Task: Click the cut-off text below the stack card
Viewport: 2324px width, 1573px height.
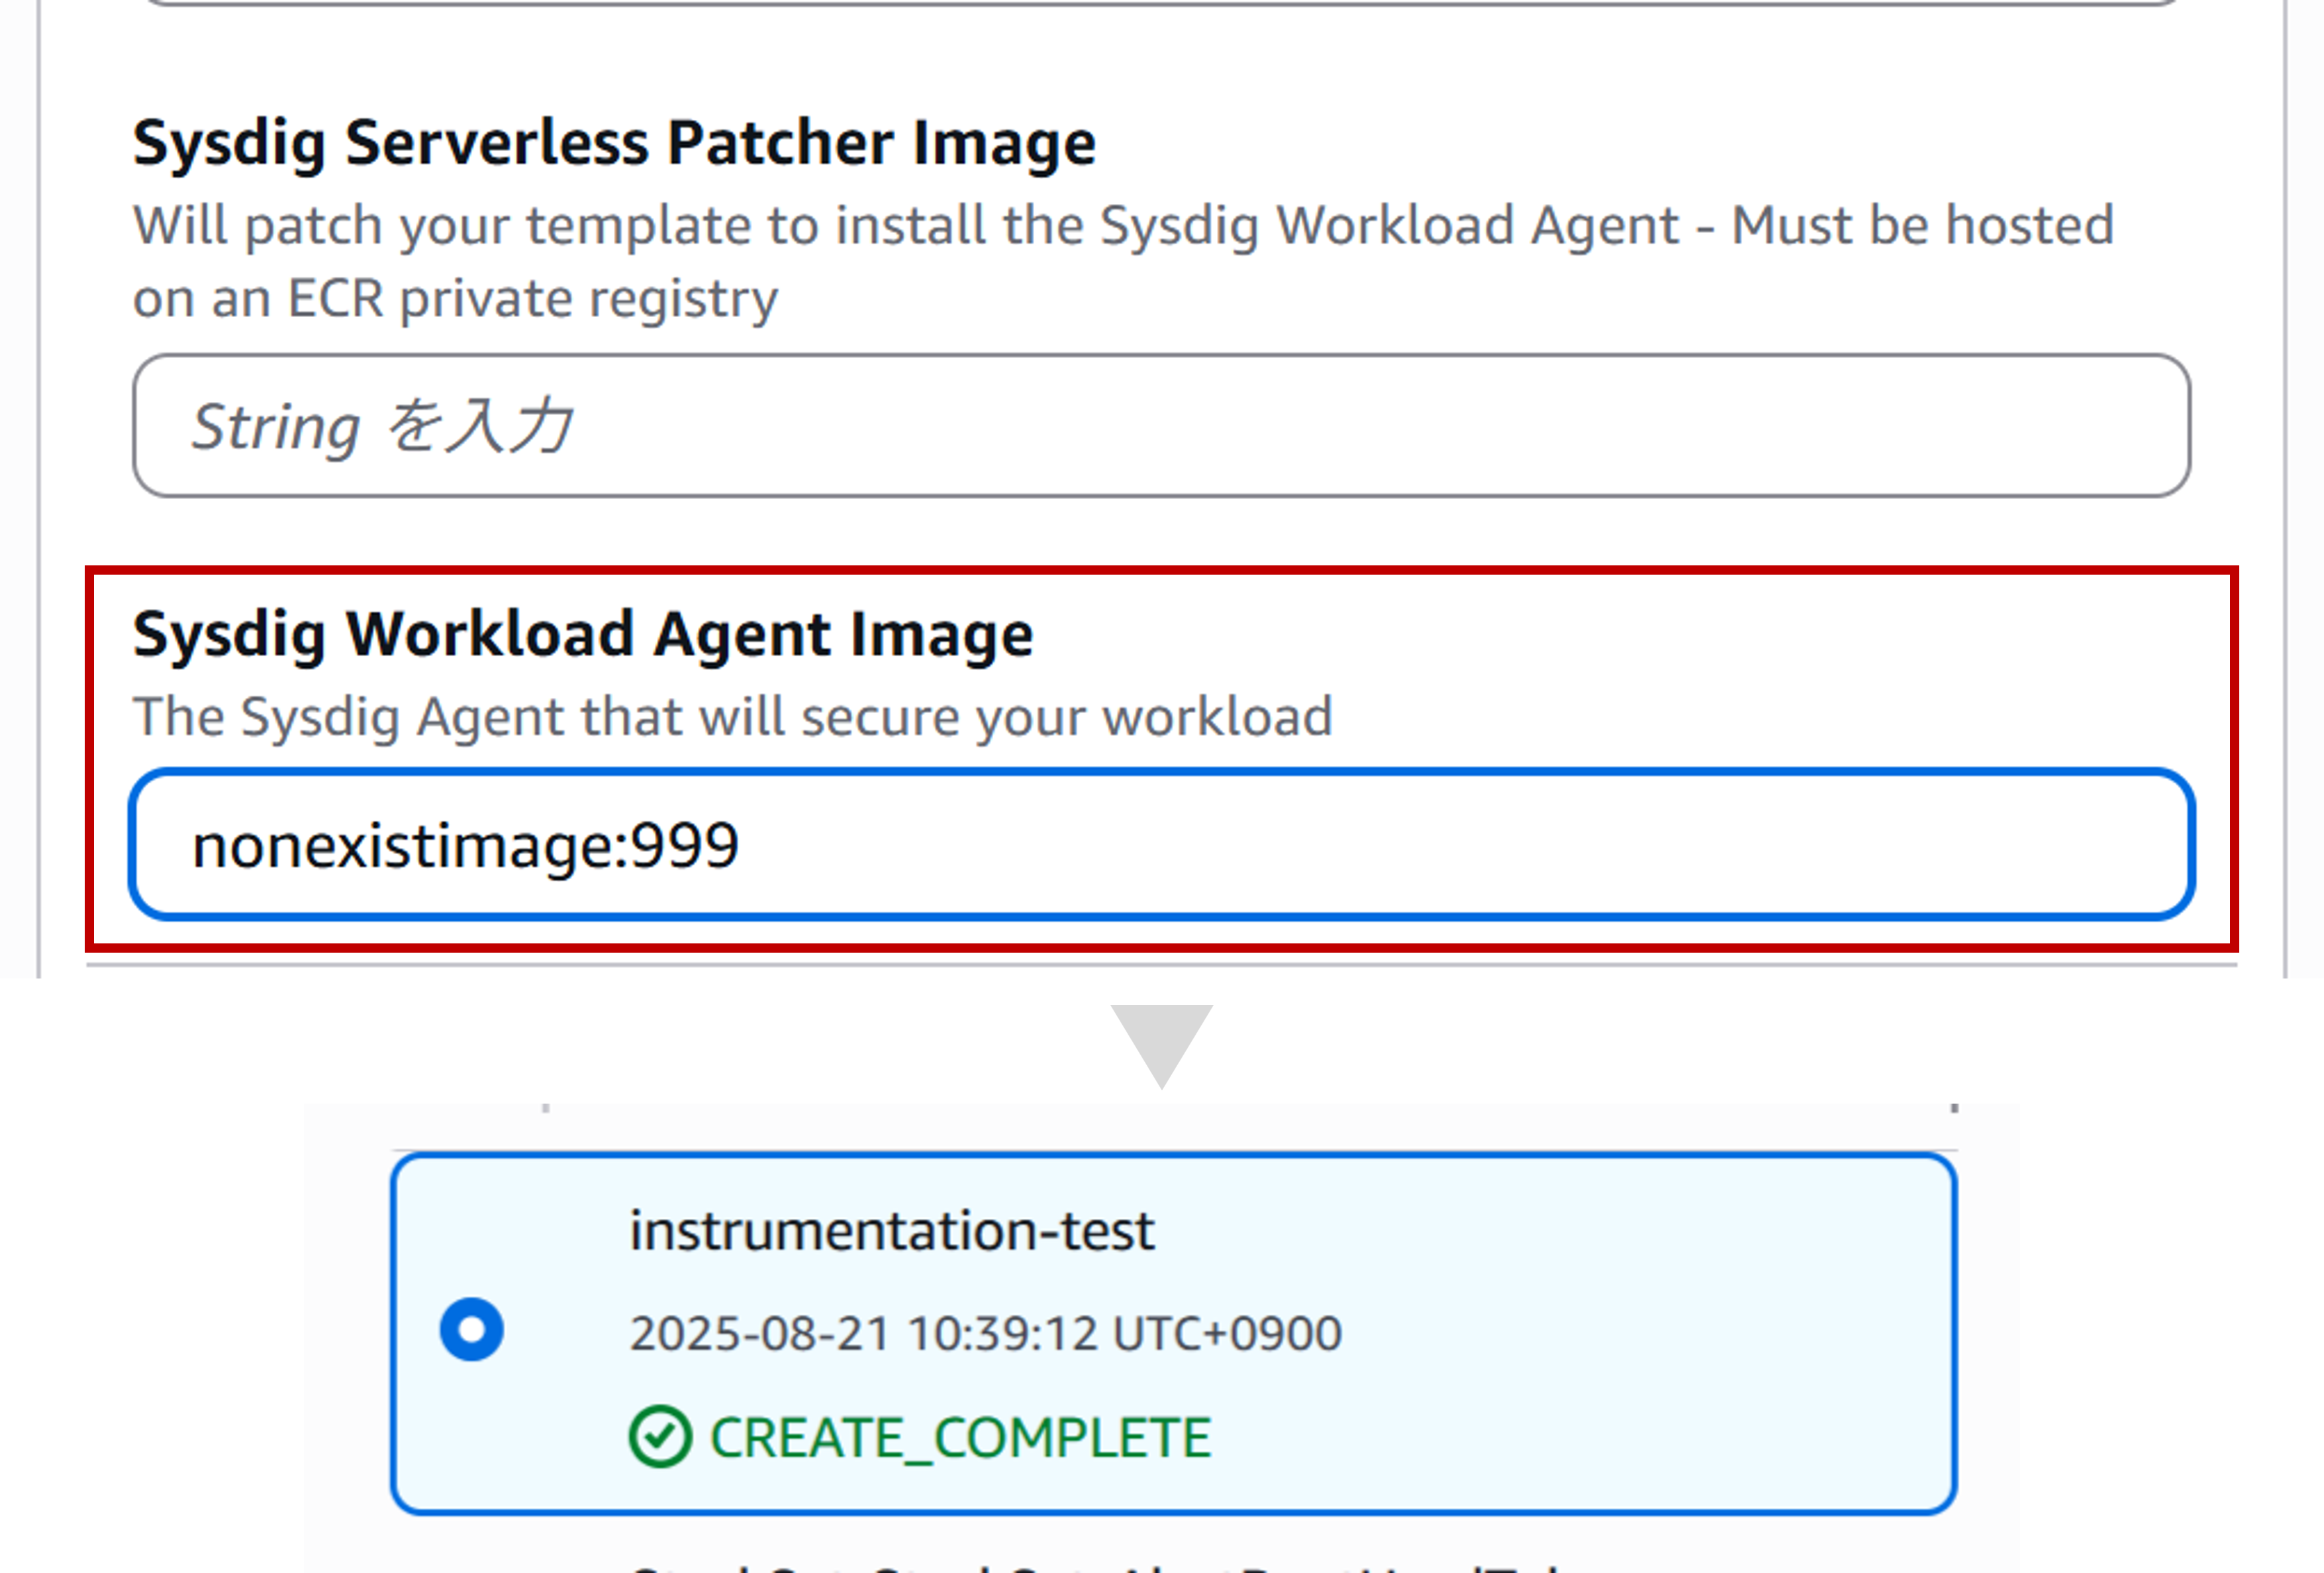Action: coord(1095,1566)
